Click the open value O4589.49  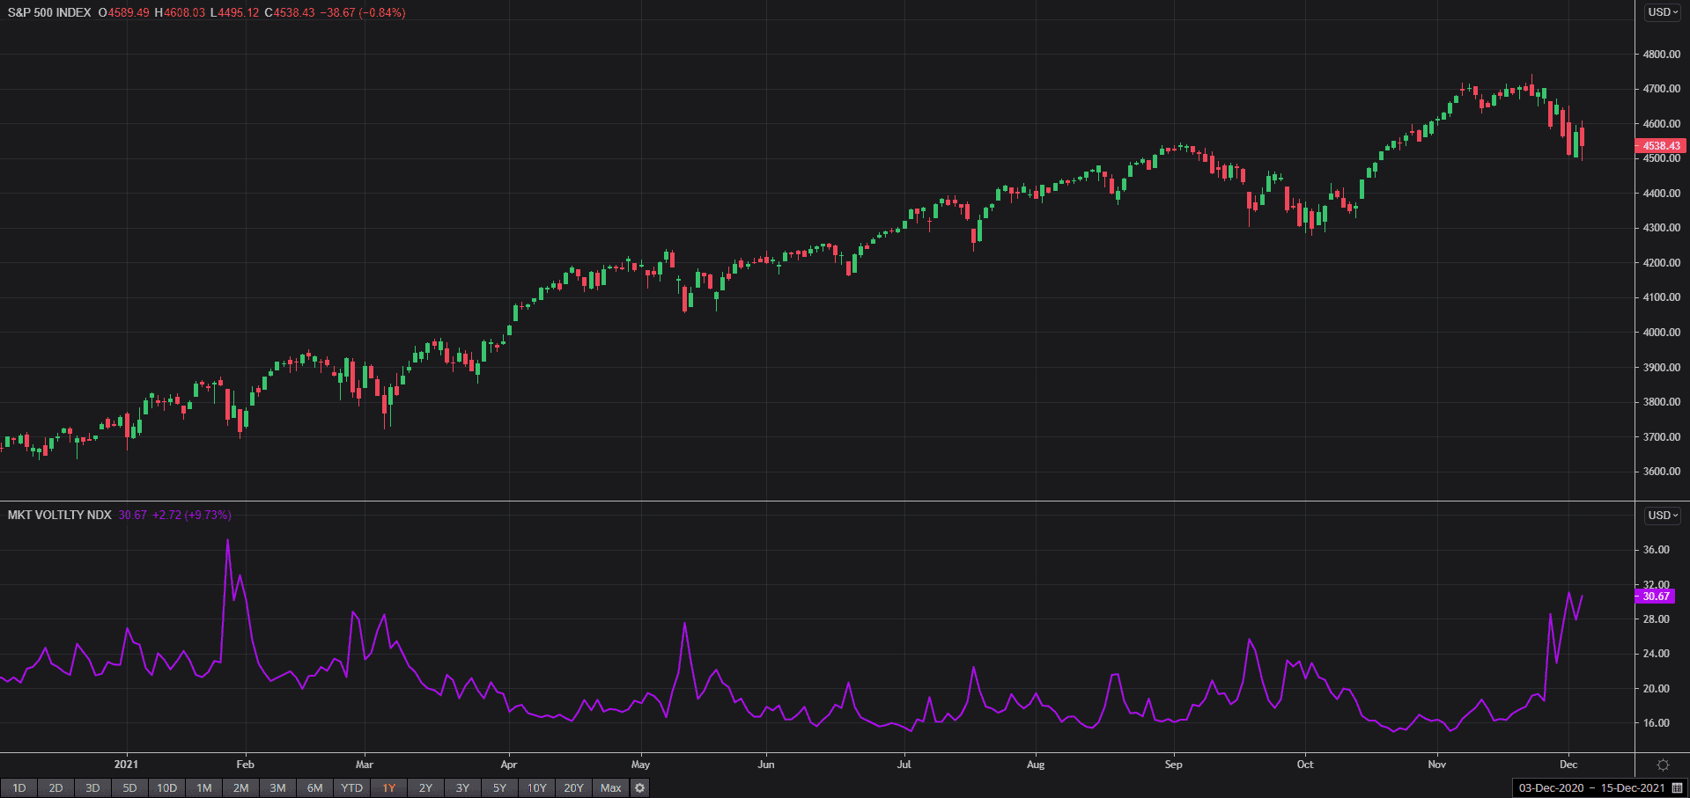pos(123,12)
